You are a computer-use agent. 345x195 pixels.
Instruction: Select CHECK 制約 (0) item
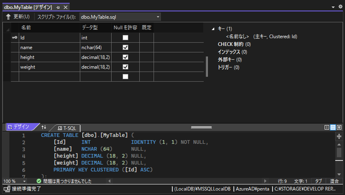click(234, 44)
